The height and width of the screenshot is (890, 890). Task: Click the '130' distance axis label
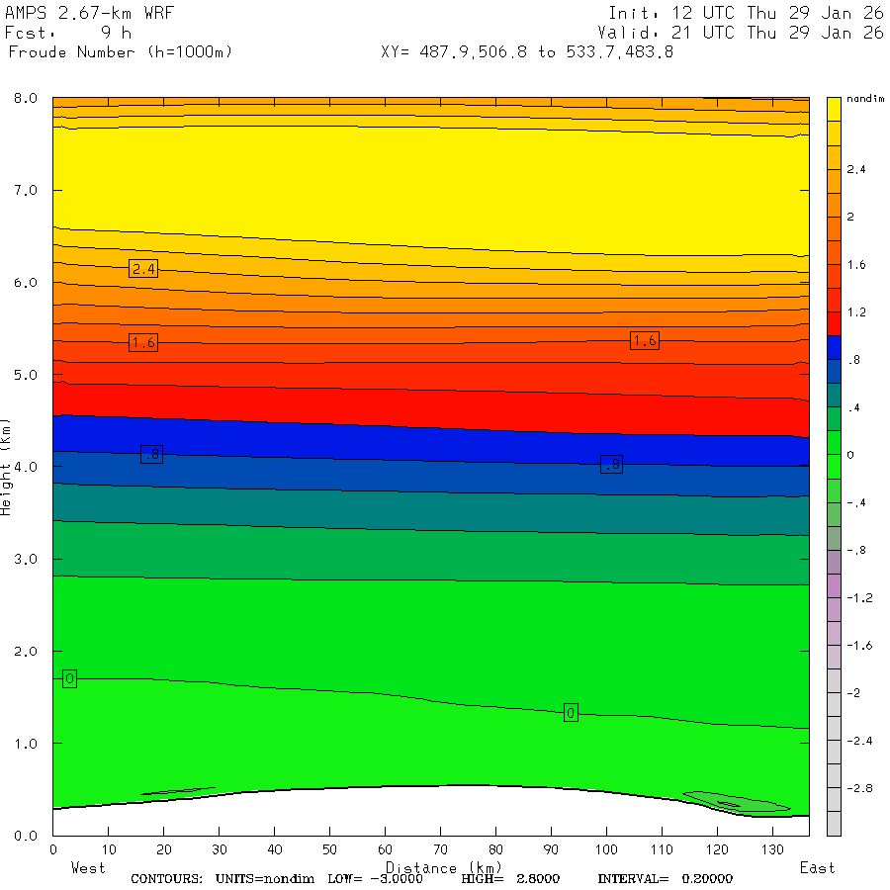click(x=772, y=849)
